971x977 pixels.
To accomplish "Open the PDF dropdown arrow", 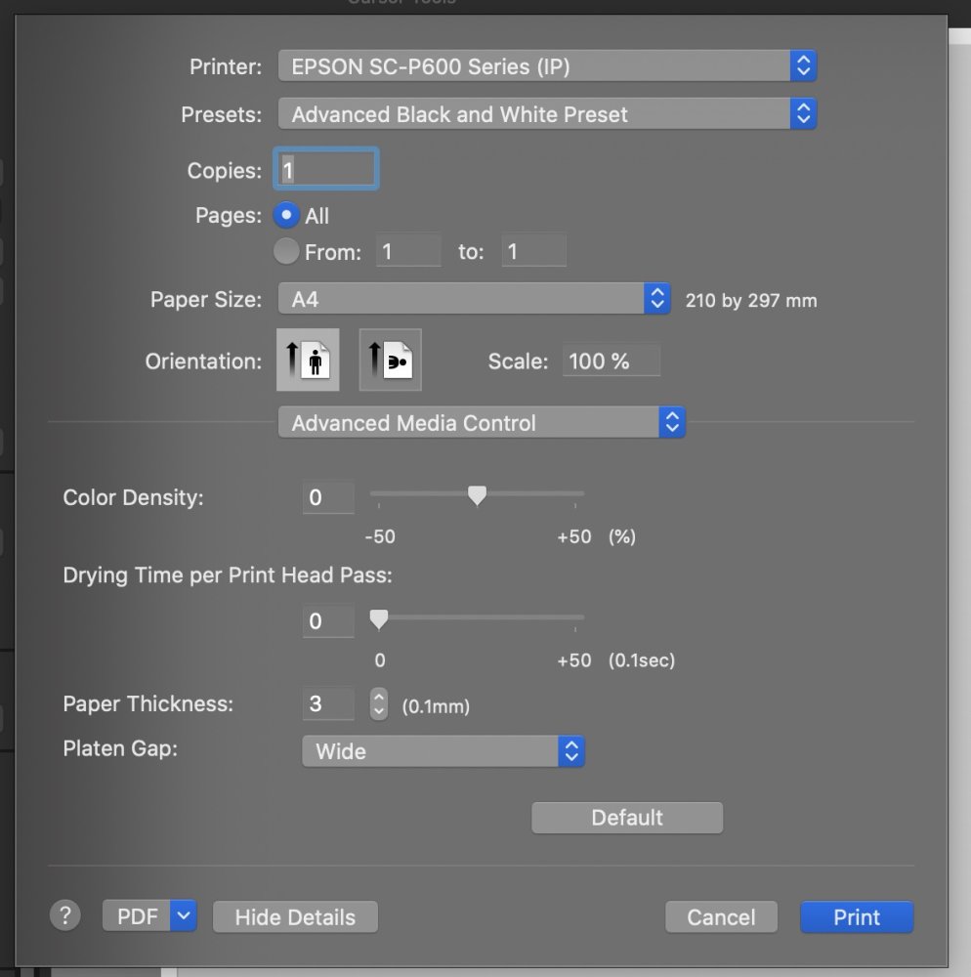I will pos(184,916).
